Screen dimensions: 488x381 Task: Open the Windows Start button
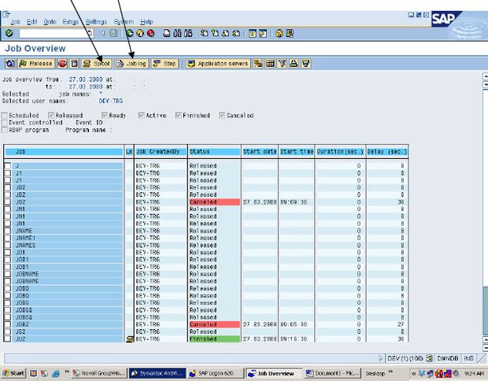pyautogui.click(x=13, y=373)
